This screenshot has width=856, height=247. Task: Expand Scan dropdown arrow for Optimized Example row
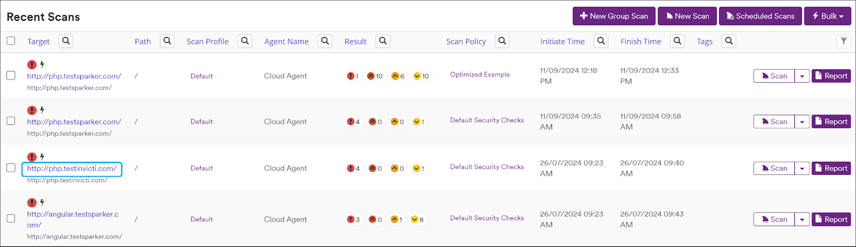click(x=801, y=76)
